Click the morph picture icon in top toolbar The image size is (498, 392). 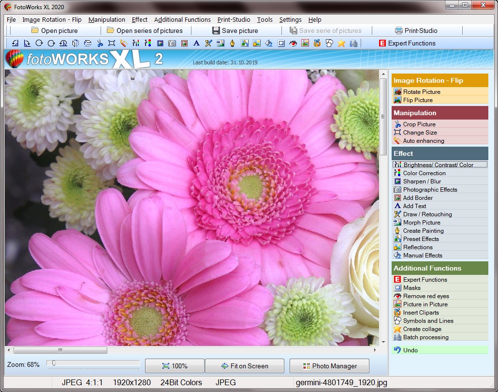(220, 43)
